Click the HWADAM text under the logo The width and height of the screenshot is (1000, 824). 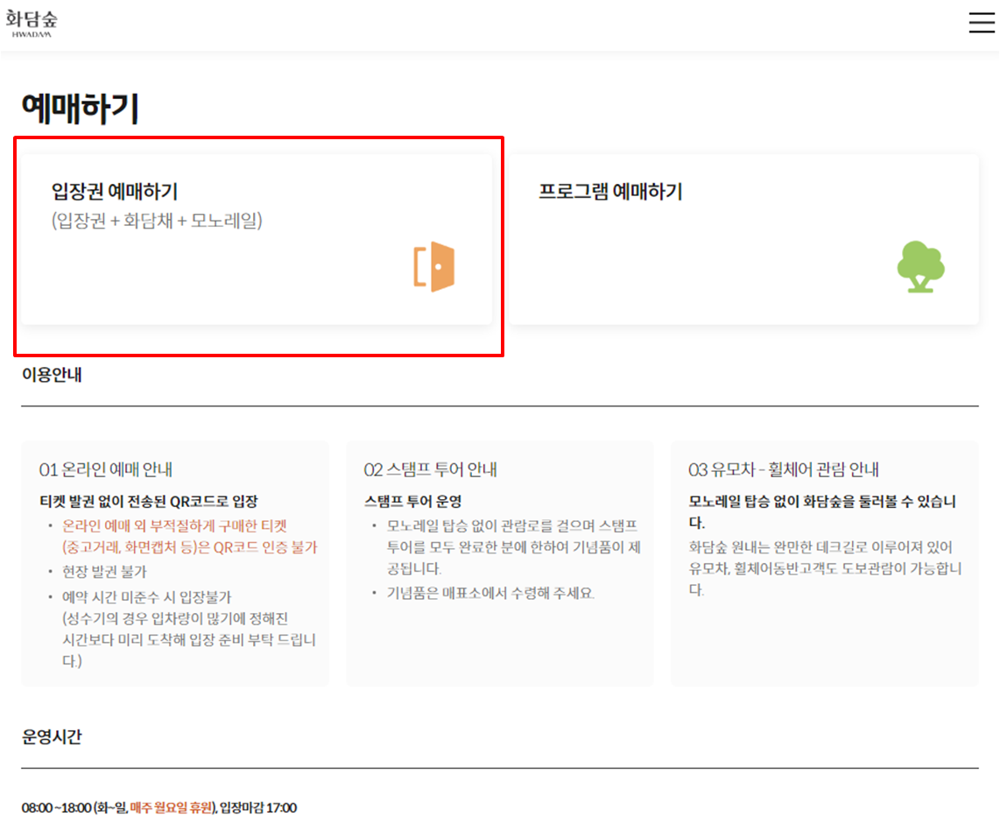32,32
